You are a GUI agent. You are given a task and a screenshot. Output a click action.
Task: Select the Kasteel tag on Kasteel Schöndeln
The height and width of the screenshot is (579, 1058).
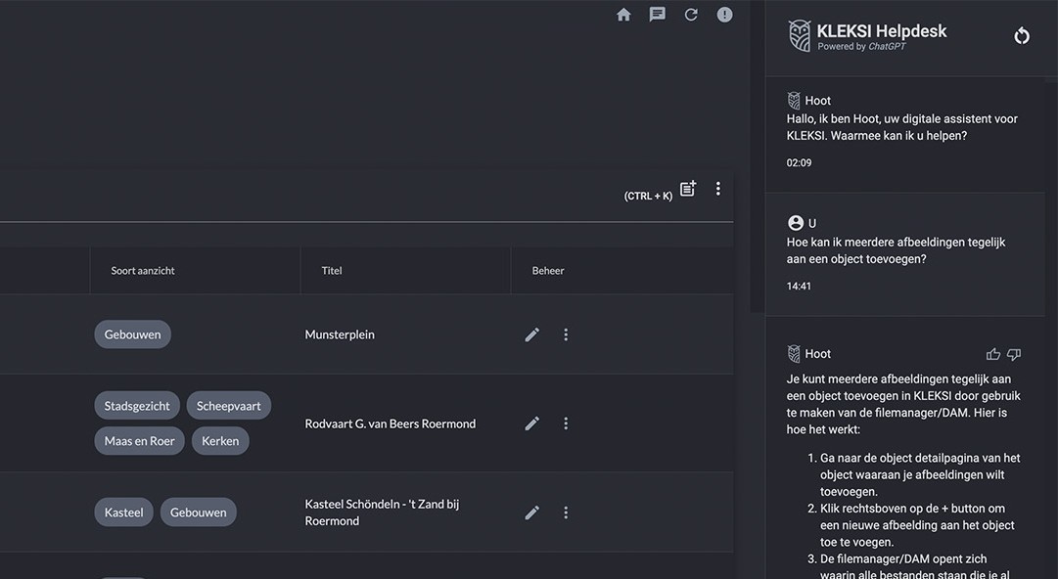coord(123,512)
